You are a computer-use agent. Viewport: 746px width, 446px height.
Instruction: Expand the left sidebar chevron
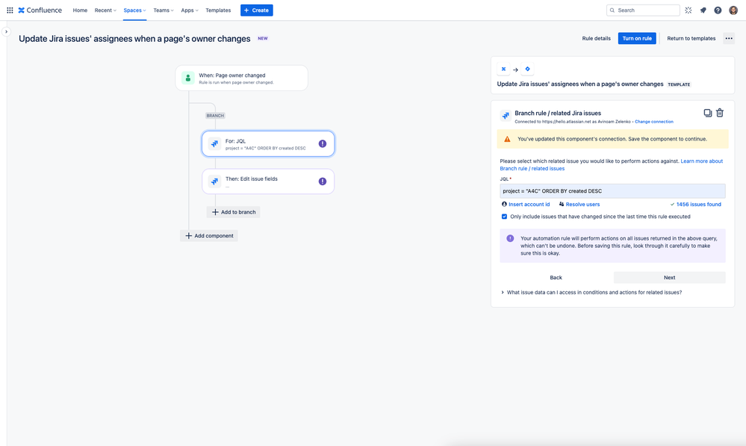[x=6, y=31]
